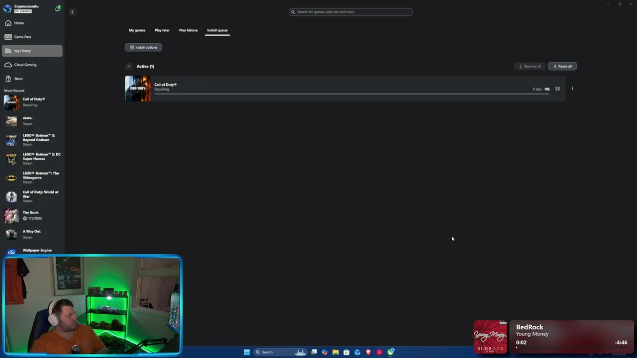The height and width of the screenshot is (358, 637).
Task: Open LEGO Batman: The Videogame
Action: pos(32,178)
